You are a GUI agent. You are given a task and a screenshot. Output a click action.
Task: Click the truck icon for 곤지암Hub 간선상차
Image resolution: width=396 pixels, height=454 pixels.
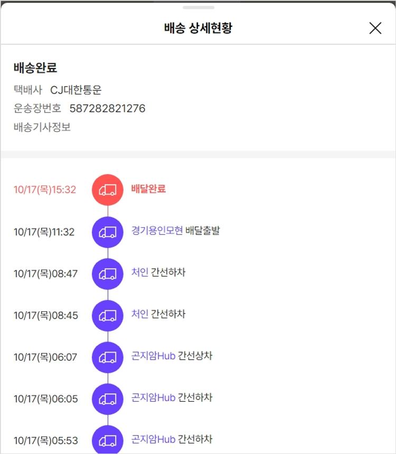point(108,357)
